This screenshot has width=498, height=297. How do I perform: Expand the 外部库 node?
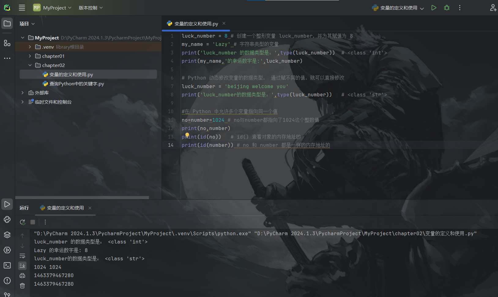click(23, 93)
